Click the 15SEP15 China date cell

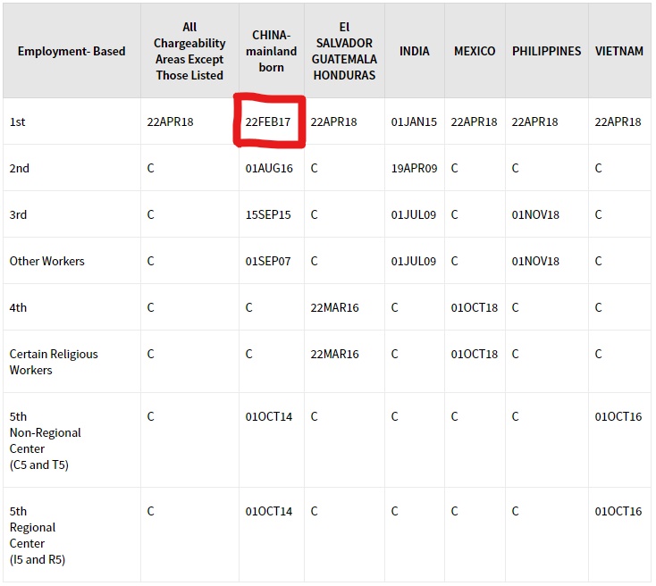pyautogui.click(x=268, y=215)
